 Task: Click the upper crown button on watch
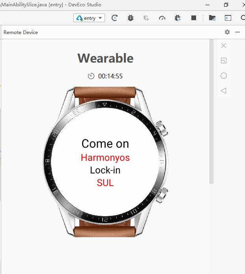162,129
